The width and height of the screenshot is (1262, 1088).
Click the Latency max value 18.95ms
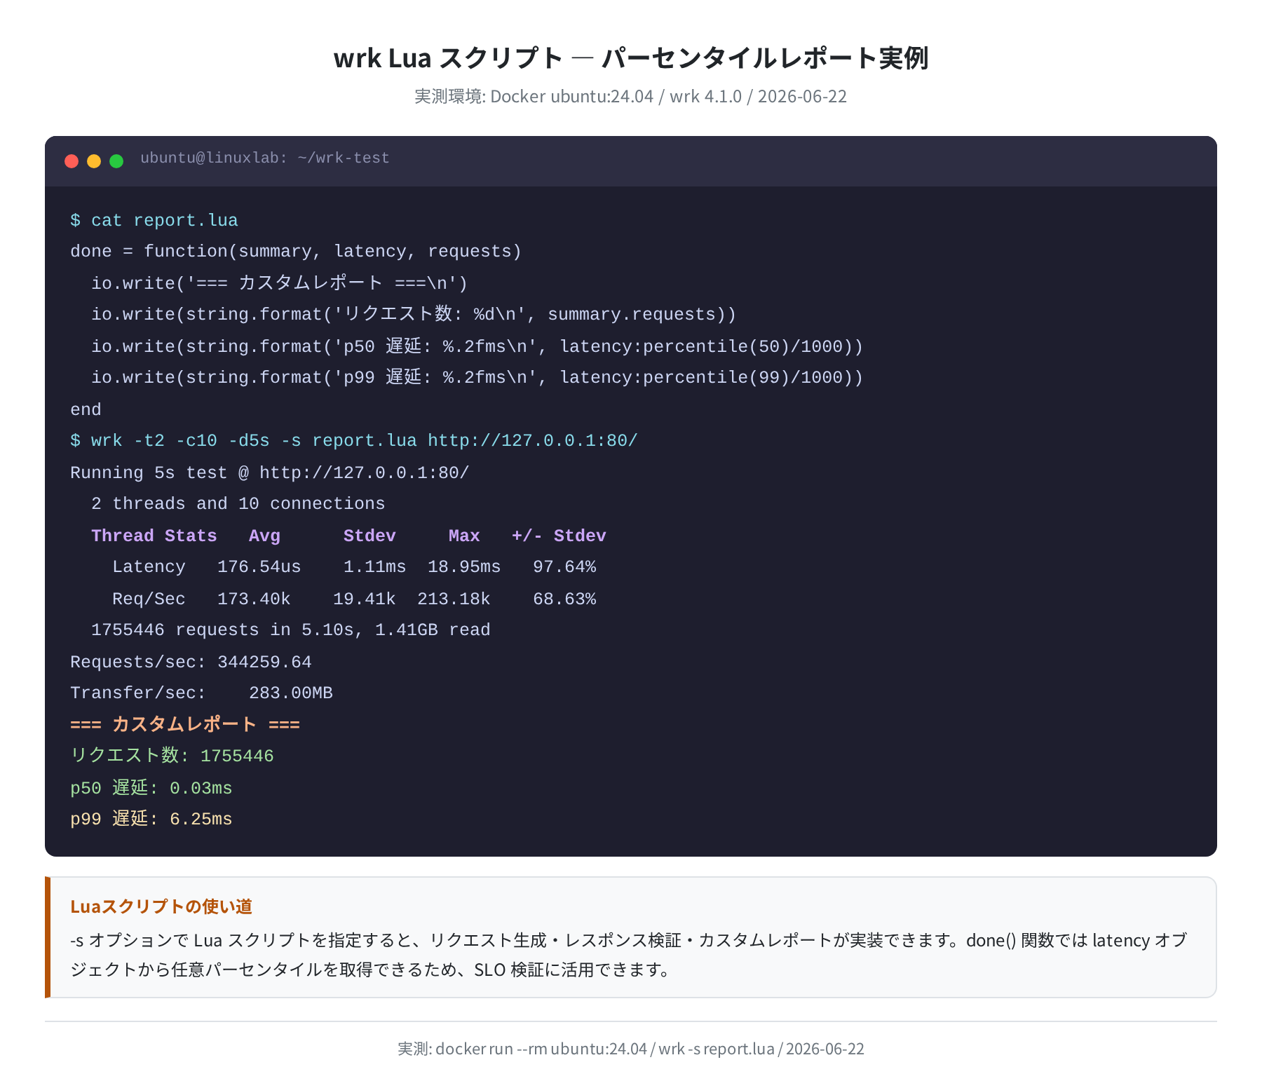pos(464,567)
